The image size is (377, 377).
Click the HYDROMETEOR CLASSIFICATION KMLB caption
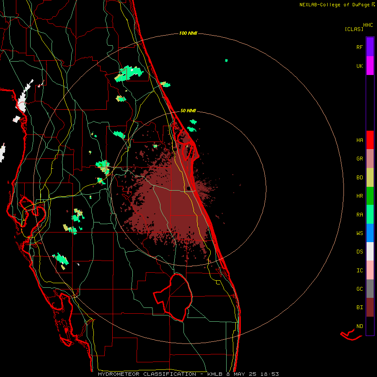188,374
